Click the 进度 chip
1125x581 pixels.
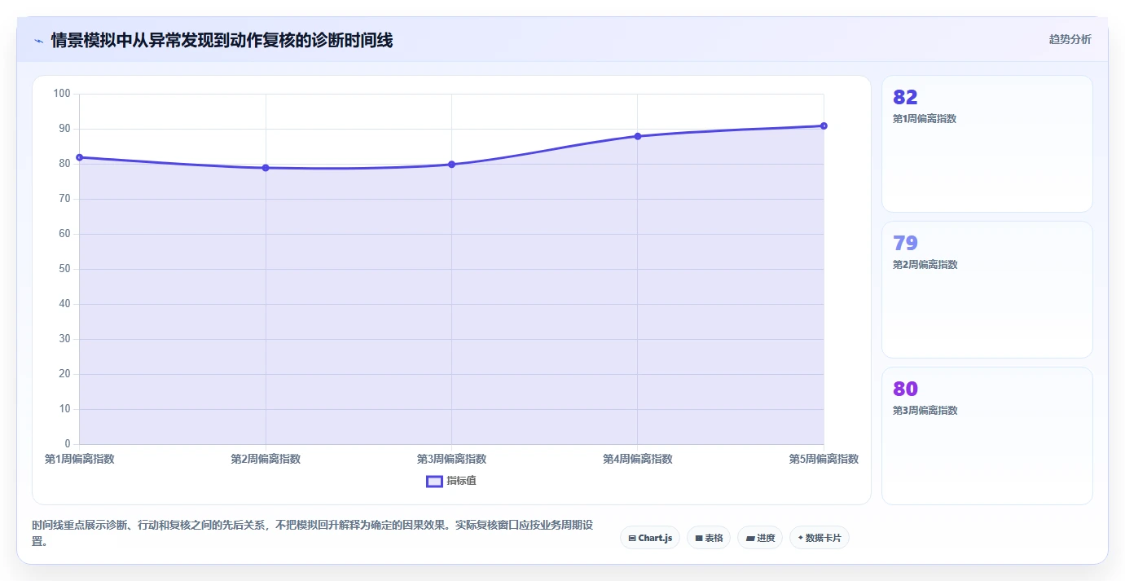(760, 538)
